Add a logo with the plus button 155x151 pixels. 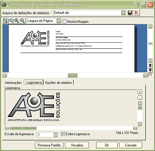point(140,92)
